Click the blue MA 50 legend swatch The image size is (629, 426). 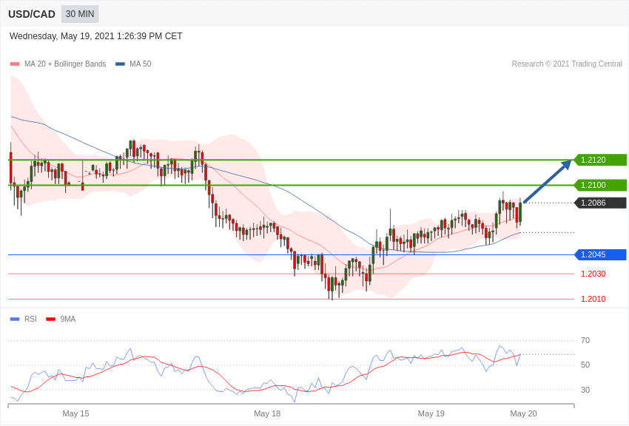(120, 64)
